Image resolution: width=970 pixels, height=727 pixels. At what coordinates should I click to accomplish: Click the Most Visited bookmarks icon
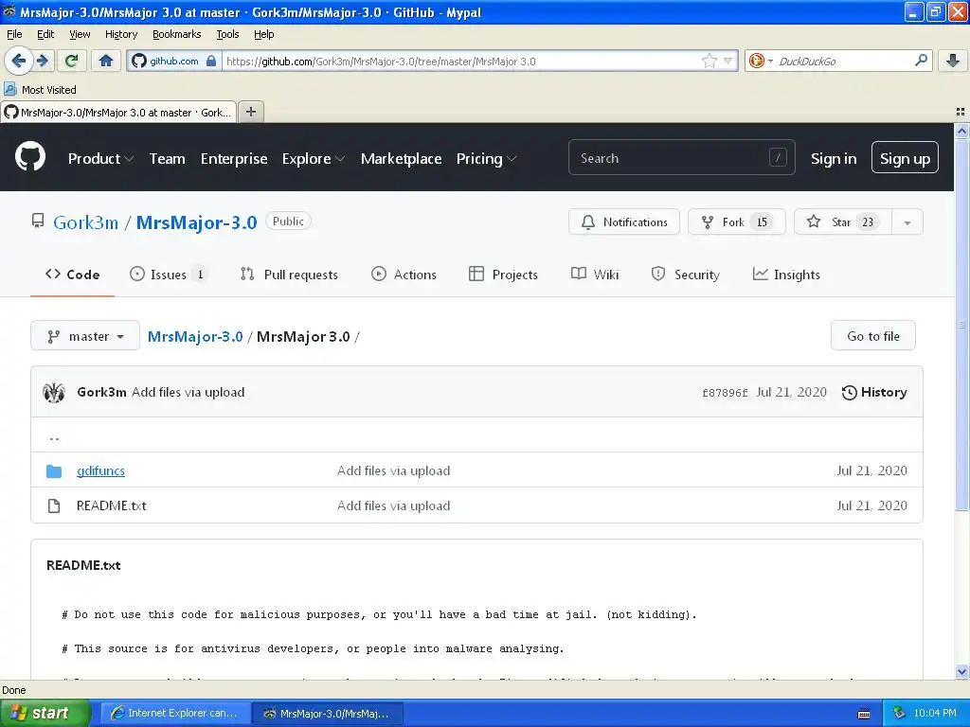point(9,89)
